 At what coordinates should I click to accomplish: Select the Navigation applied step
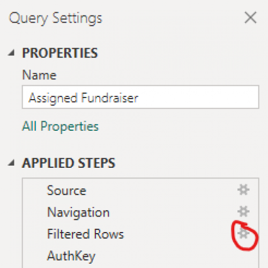[x=140, y=212]
